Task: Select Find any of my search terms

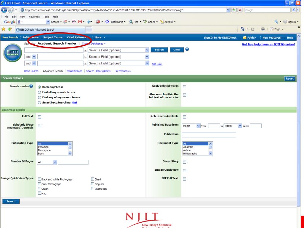Action: 39,97
